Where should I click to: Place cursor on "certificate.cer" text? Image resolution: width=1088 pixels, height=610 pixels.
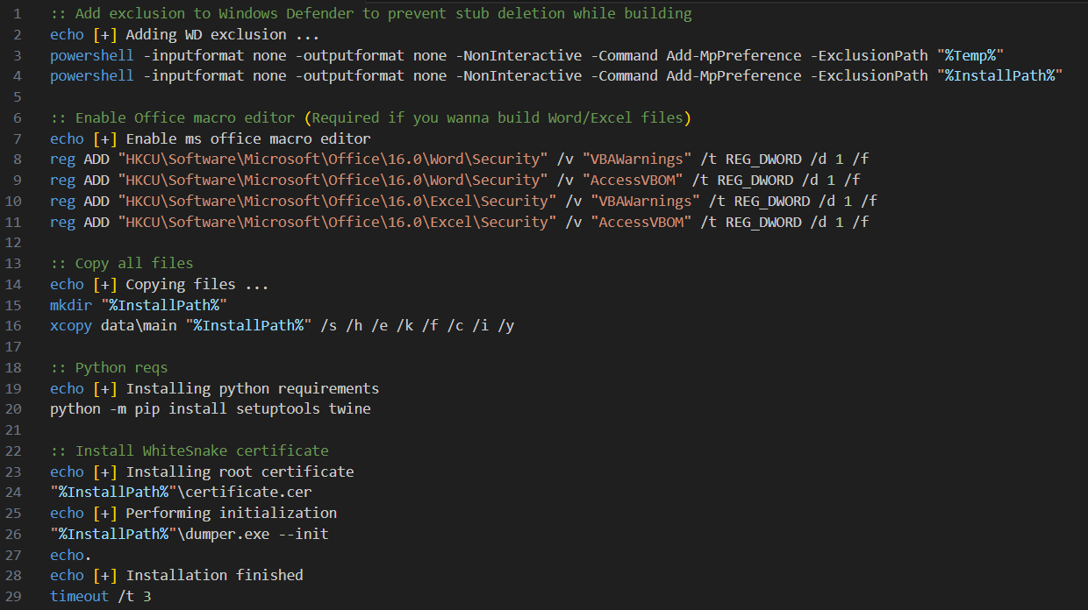pos(248,493)
